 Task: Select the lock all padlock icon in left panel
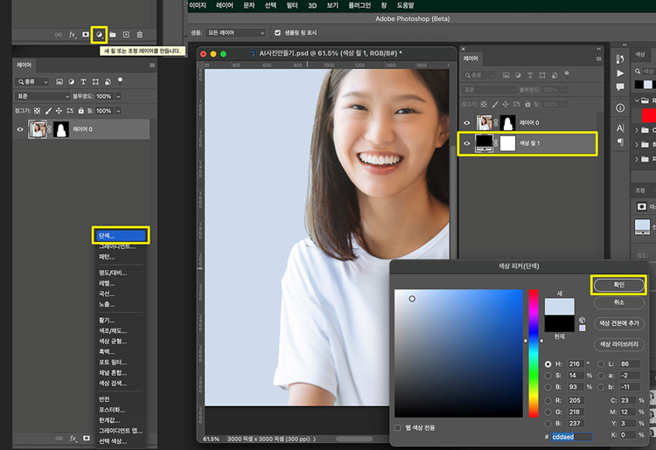80,111
